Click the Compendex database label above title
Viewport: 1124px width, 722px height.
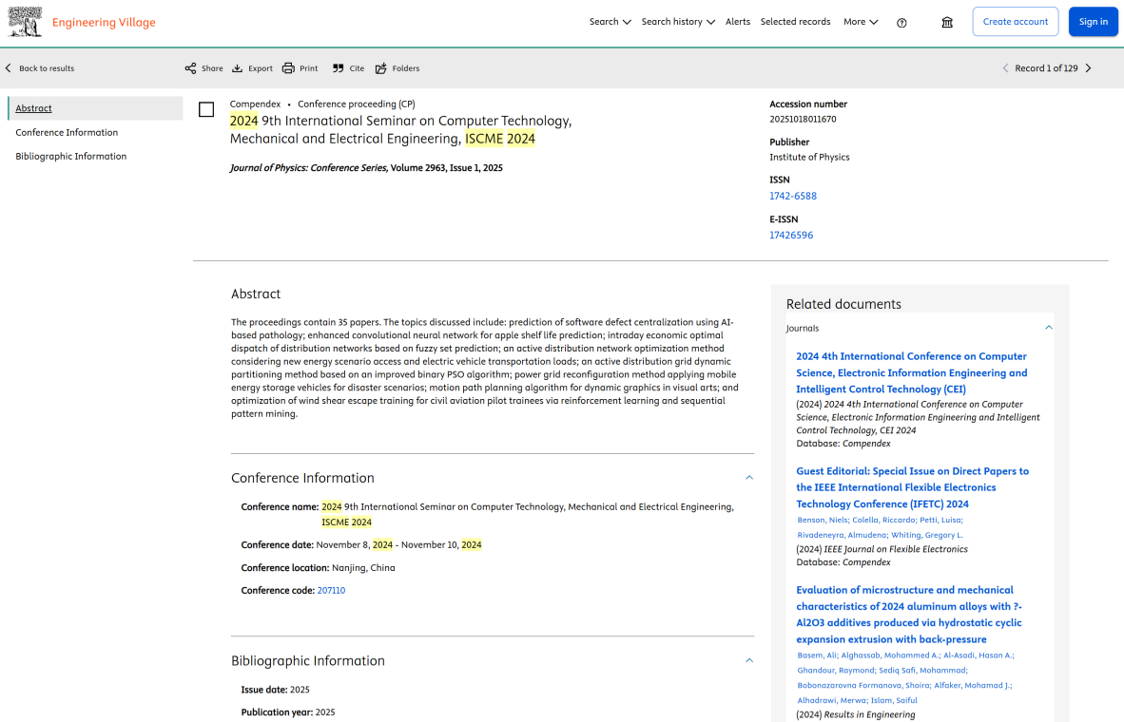pyautogui.click(x=255, y=104)
